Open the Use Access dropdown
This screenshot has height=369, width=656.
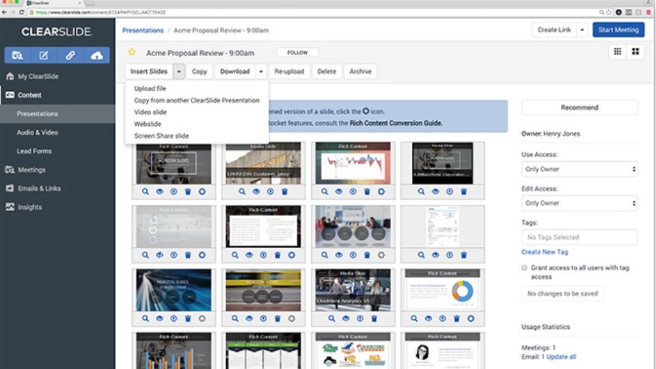pos(579,169)
